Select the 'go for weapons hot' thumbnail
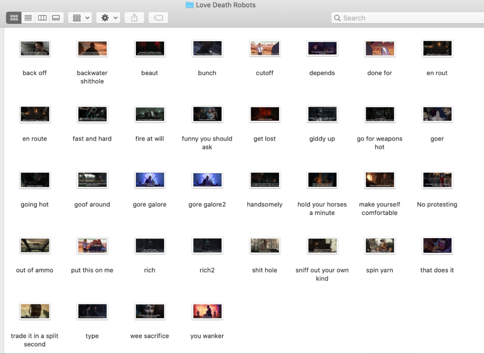 pos(380,114)
